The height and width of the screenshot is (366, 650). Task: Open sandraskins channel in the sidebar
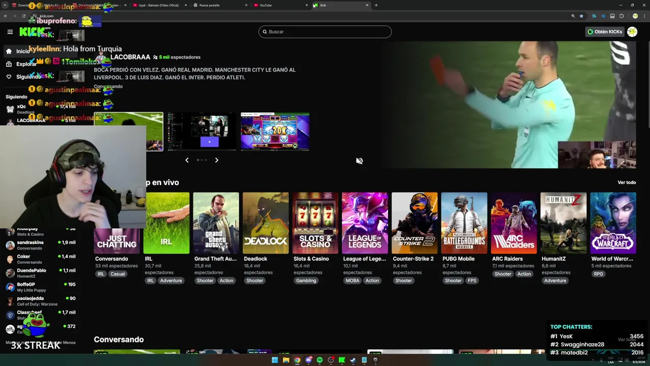coord(41,245)
